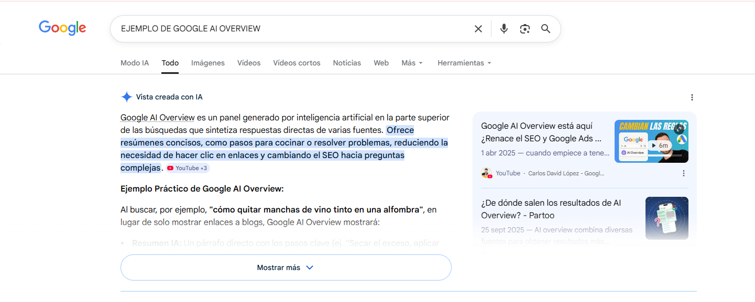The width and height of the screenshot is (755, 302).
Task: Click 'Vista creada con IA' label
Action: point(169,97)
